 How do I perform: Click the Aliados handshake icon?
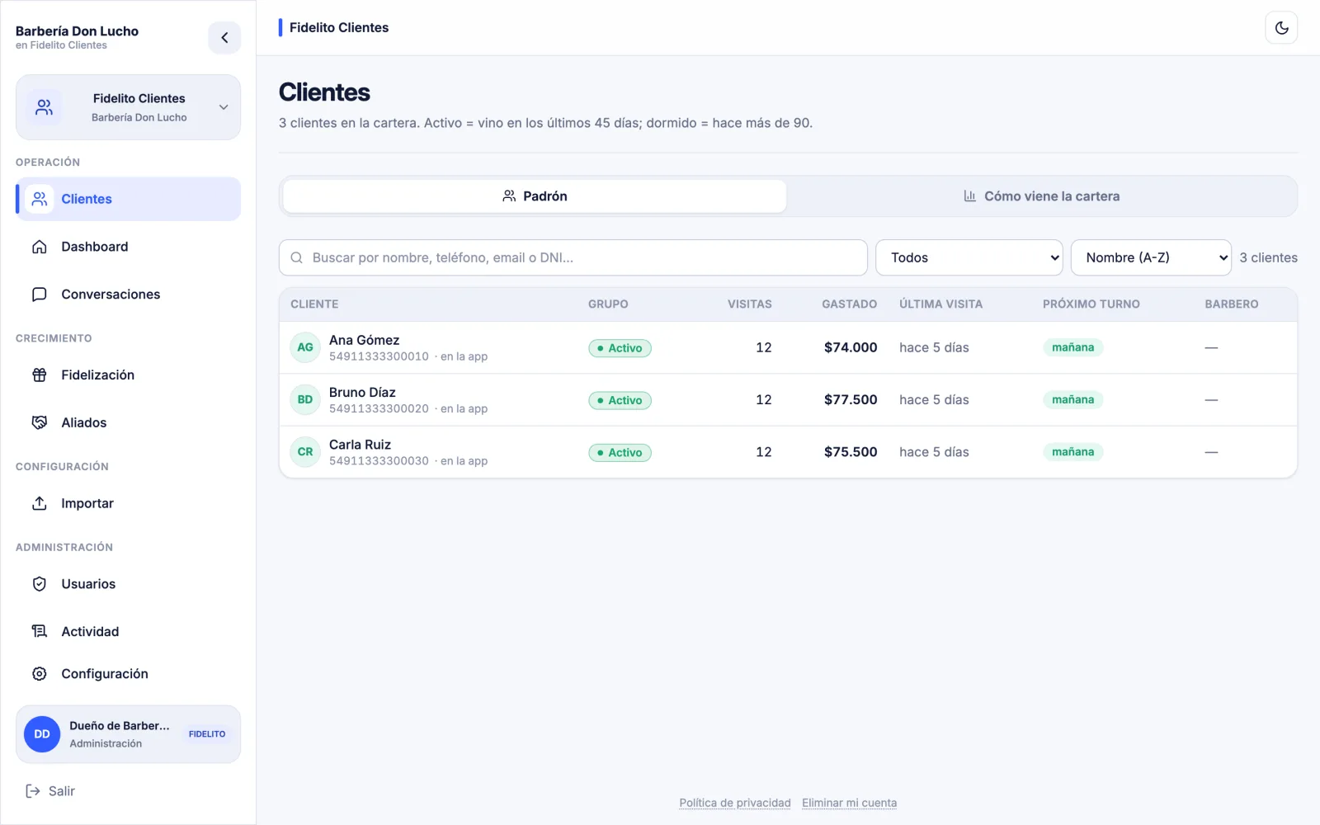(40, 422)
